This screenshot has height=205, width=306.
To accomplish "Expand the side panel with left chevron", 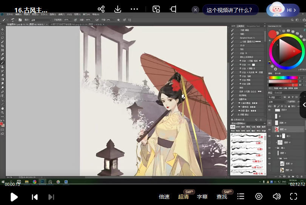I will pyautogui.click(x=303, y=104).
